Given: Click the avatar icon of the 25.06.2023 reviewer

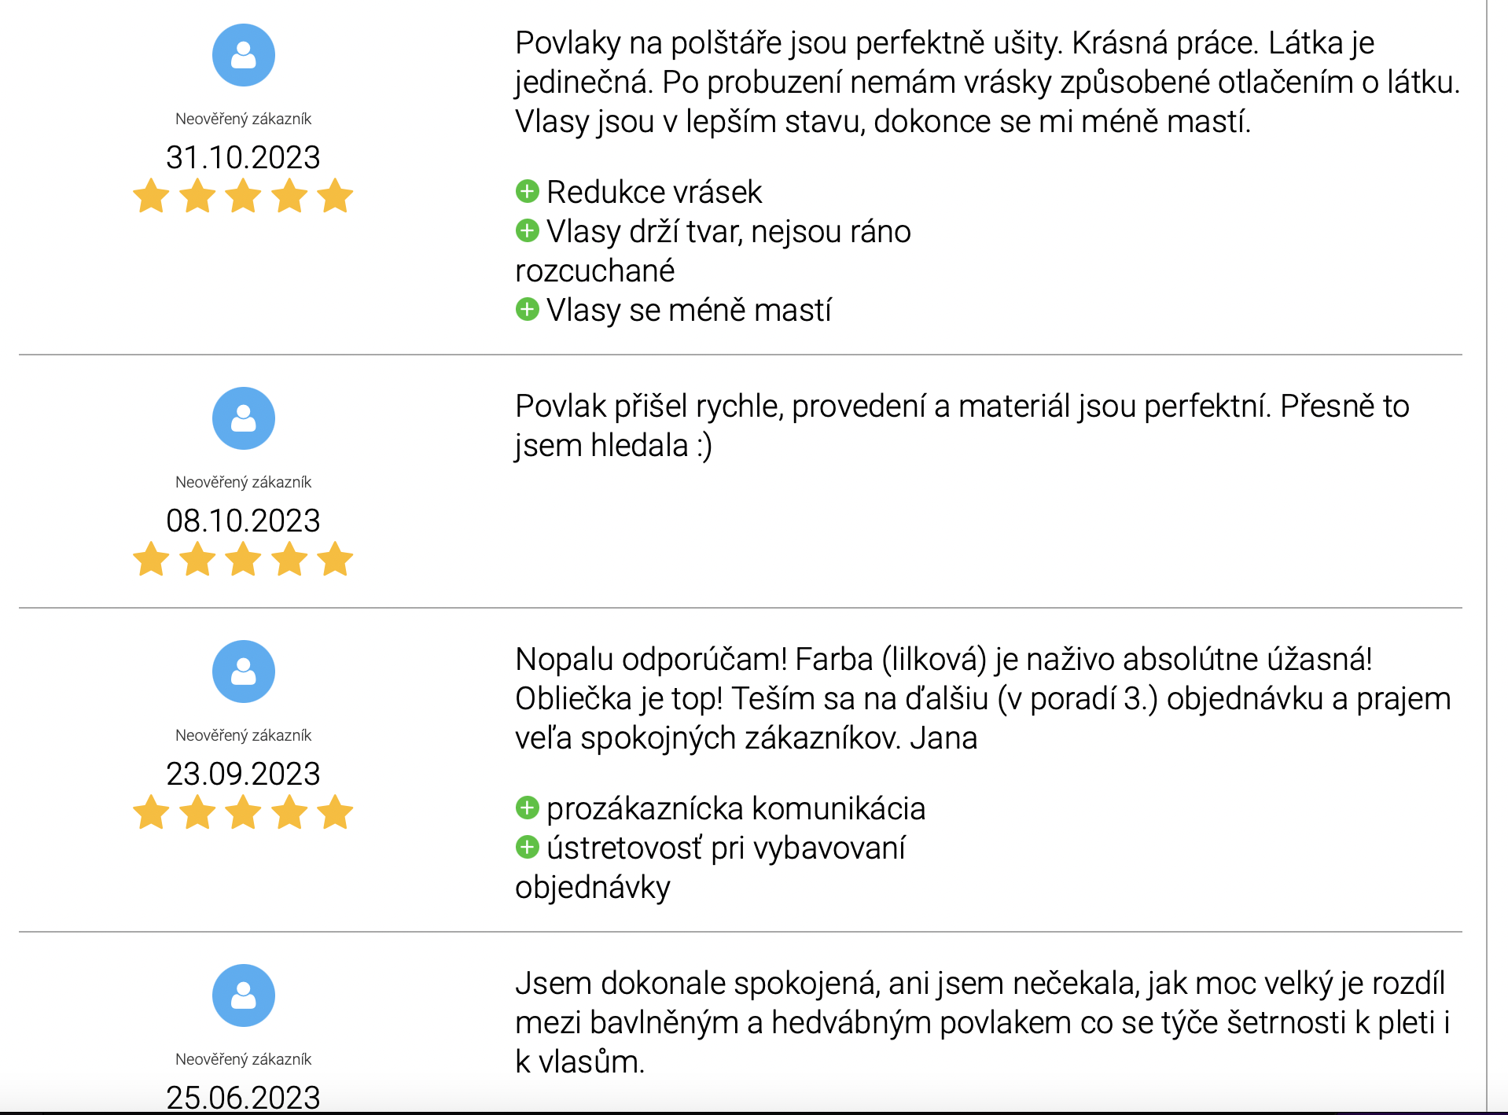Looking at the screenshot, I should (244, 995).
